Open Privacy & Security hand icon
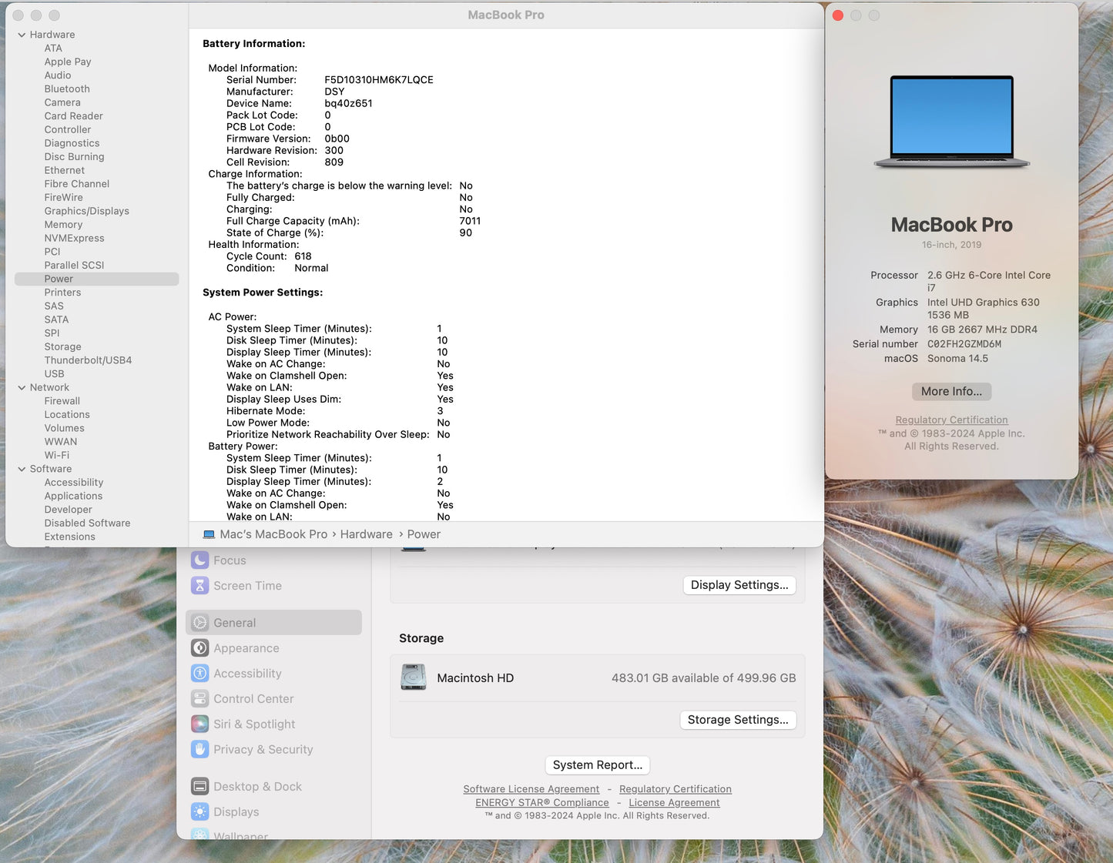 (200, 749)
